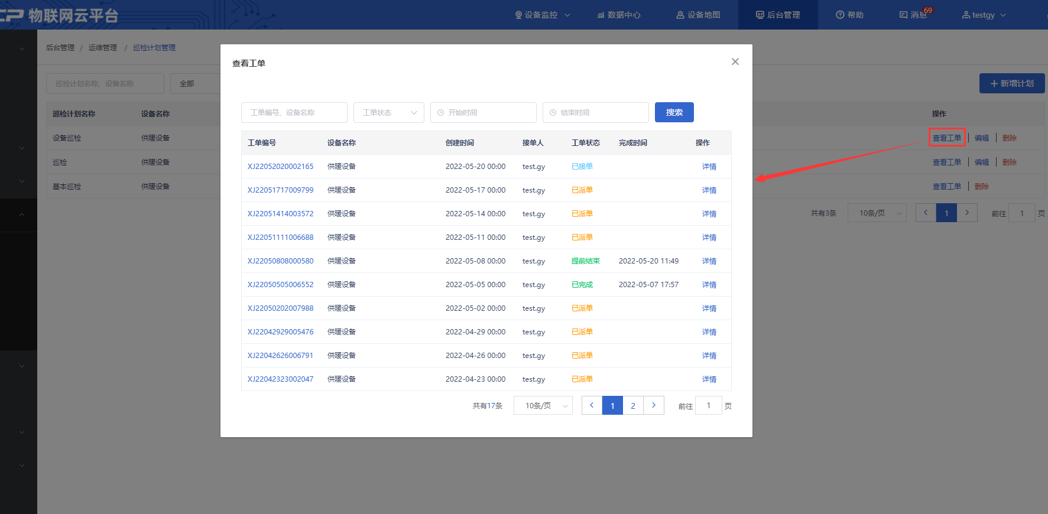Open work order XJ22051717009799
Viewport: 1048px width, 514px height.
point(280,190)
